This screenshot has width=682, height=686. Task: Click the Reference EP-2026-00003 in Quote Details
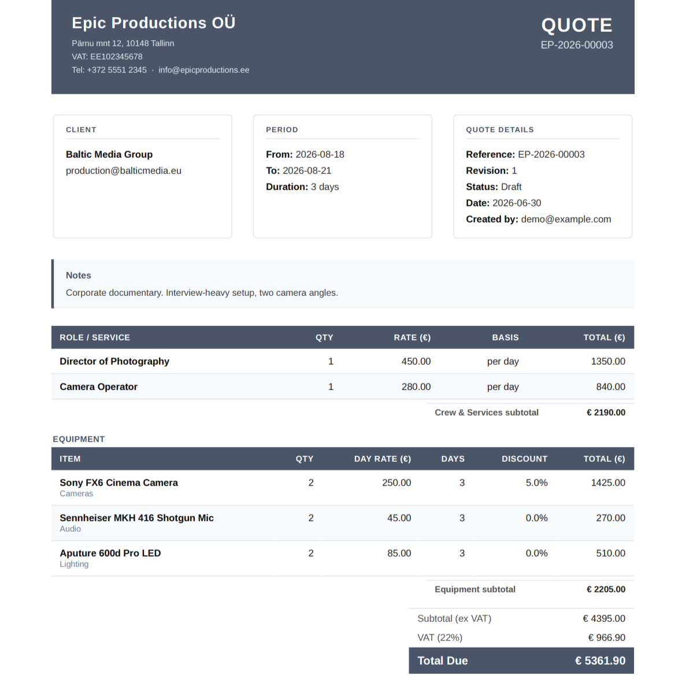click(551, 154)
